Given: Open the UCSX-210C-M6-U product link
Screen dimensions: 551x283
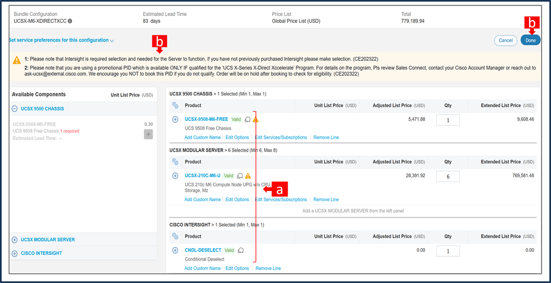Looking at the screenshot, I should click(x=202, y=176).
